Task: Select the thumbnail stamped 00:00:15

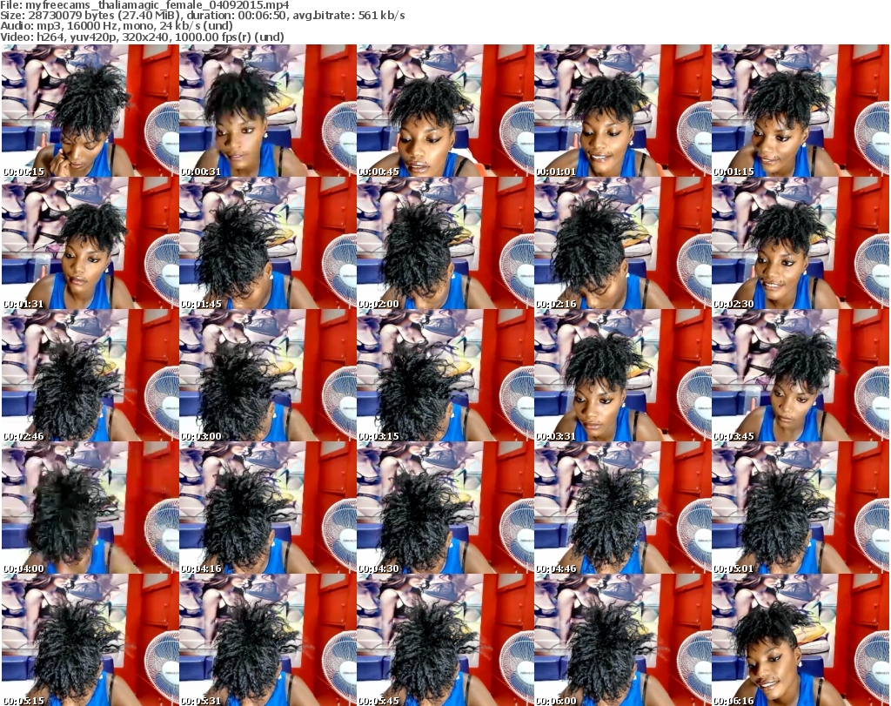Action: click(90, 111)
